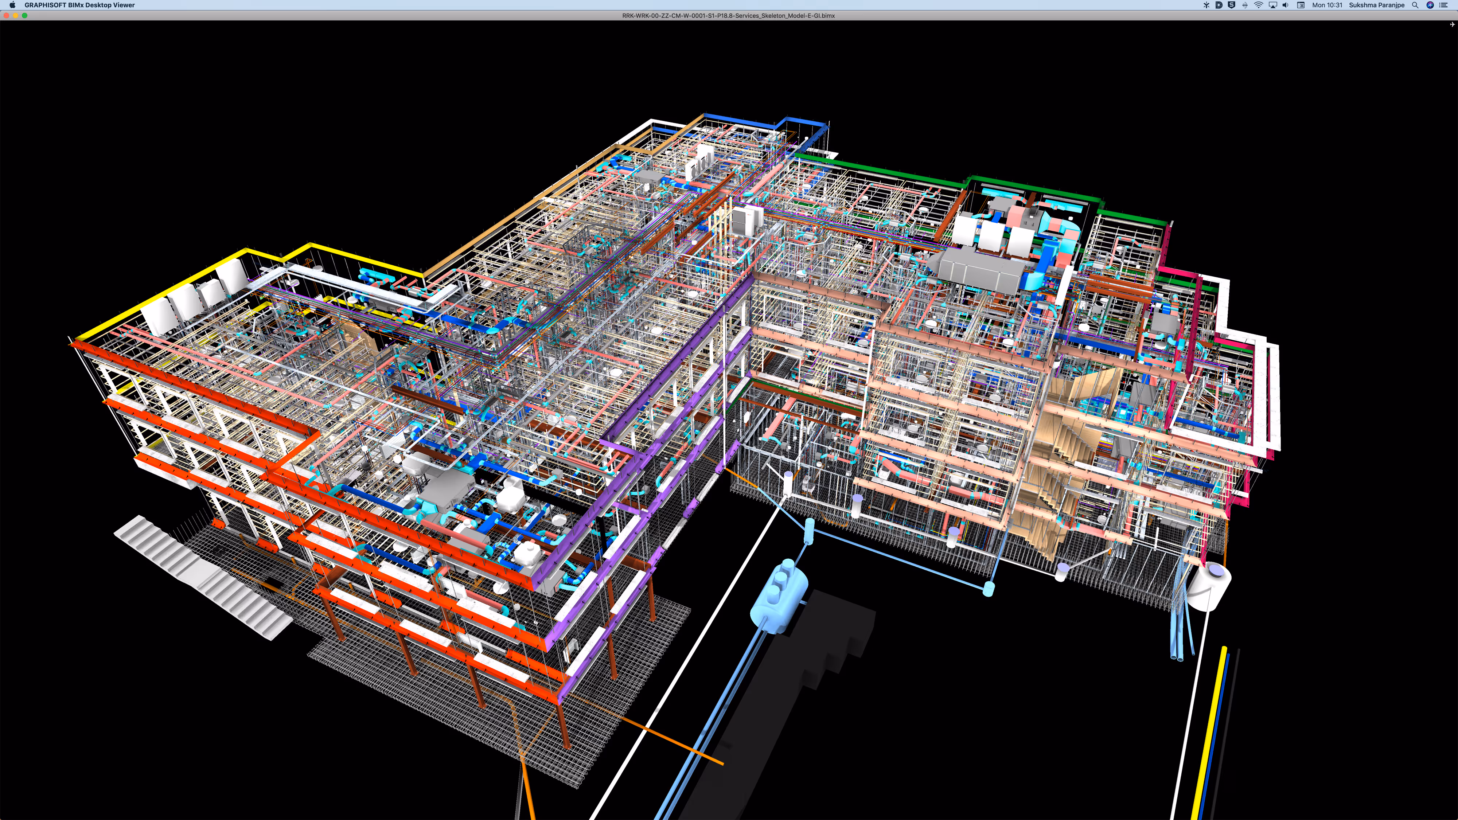Toggle fly mode airplane icon

pyautogui.click(x=1452, y=24)
